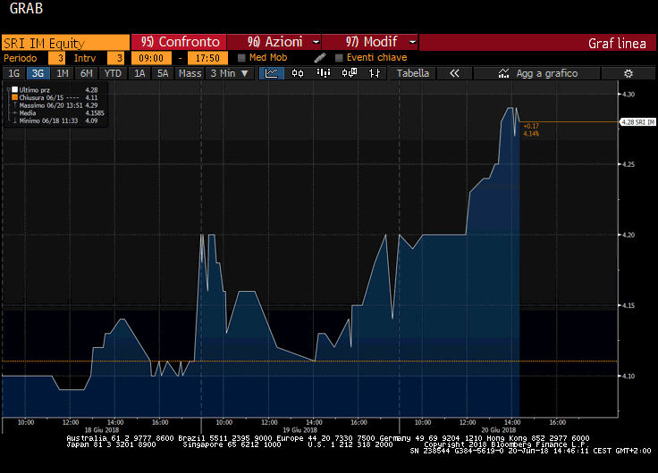Open chart settings gear icon
The width and height of the screenshot is (658, 473).
tap(628, 73)
